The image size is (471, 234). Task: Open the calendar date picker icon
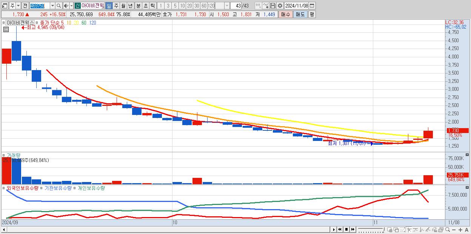tap(312, 6)
